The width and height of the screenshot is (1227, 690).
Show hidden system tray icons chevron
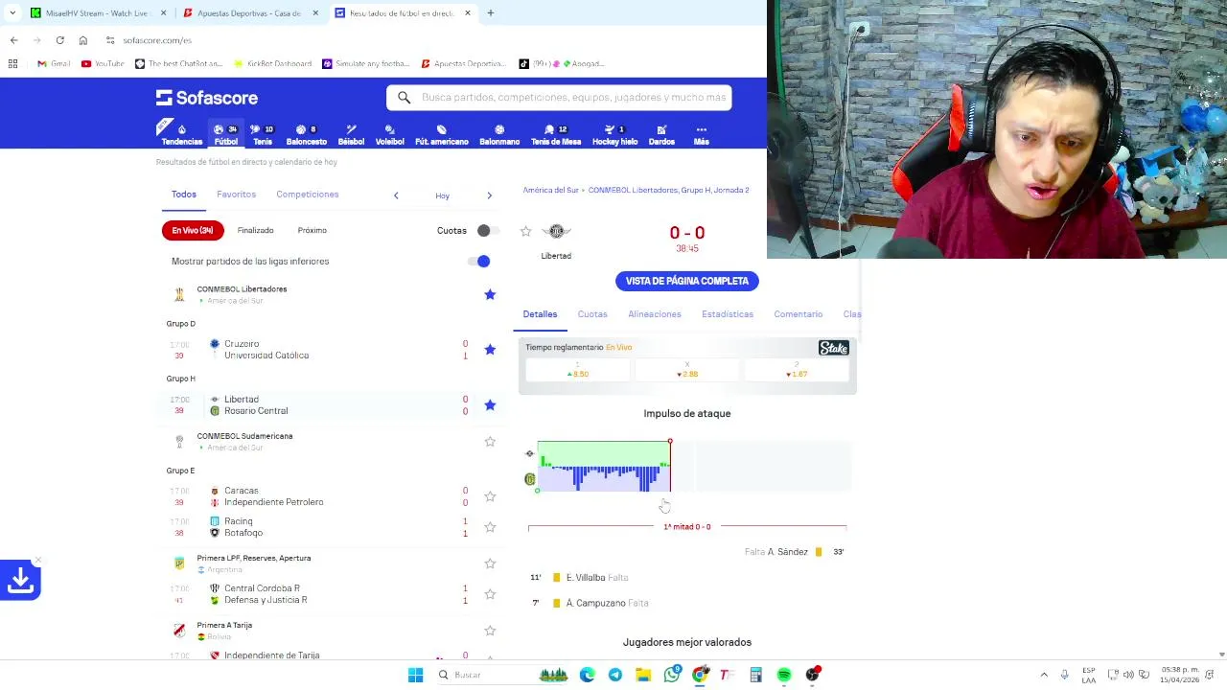click(x=1044, y=675)
